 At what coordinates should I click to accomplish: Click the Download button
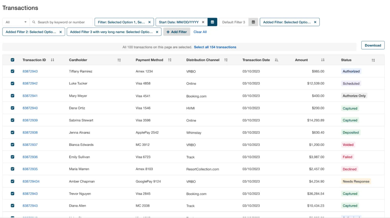click(x=373, y=45)
